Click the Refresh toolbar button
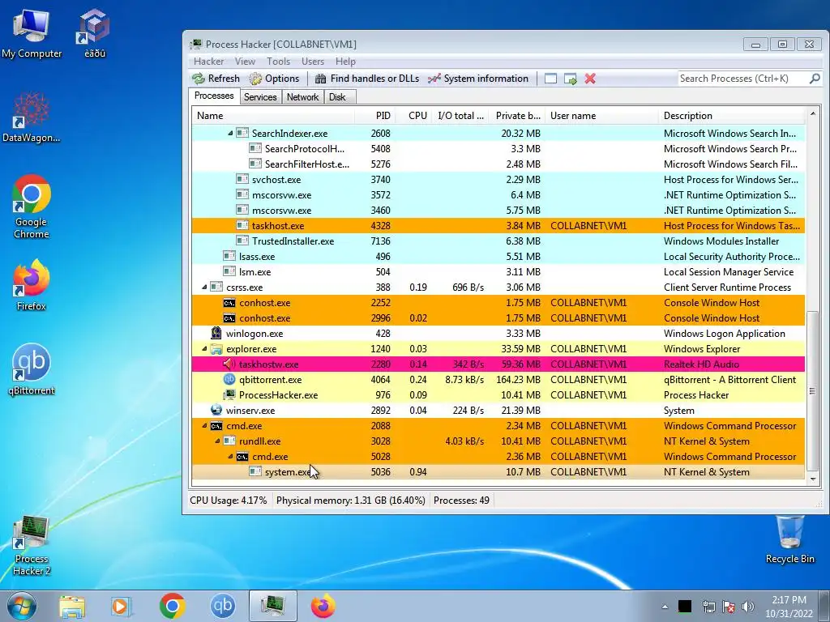This screenshot has height=622, width=830. tap(216, 79)
